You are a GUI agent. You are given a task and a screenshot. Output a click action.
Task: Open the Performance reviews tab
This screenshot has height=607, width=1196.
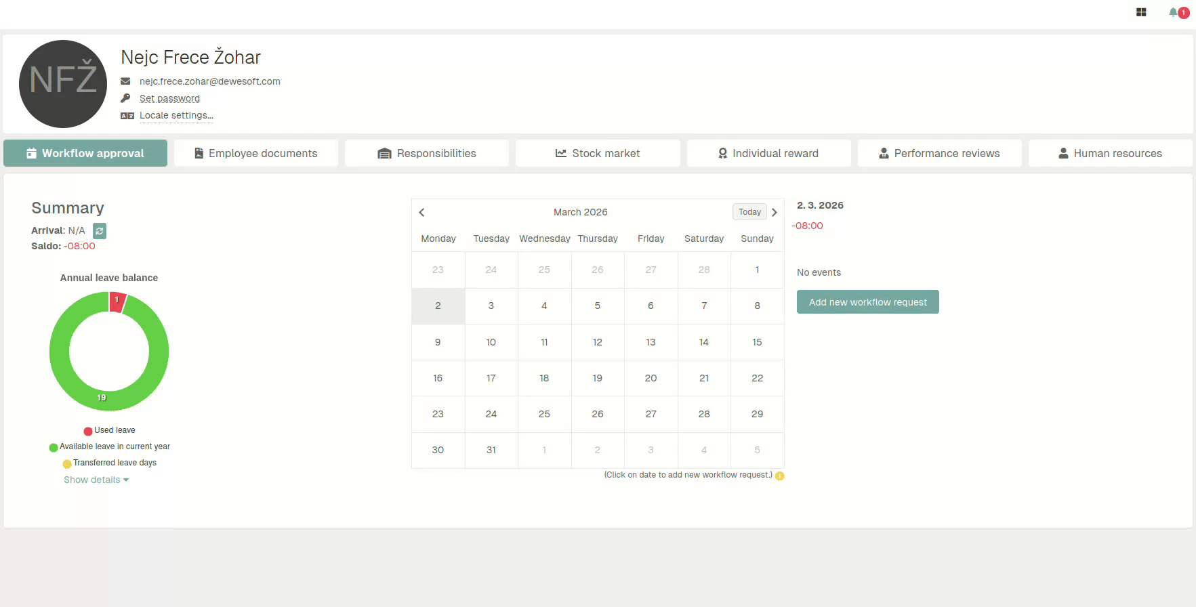(x=940, y=153)
